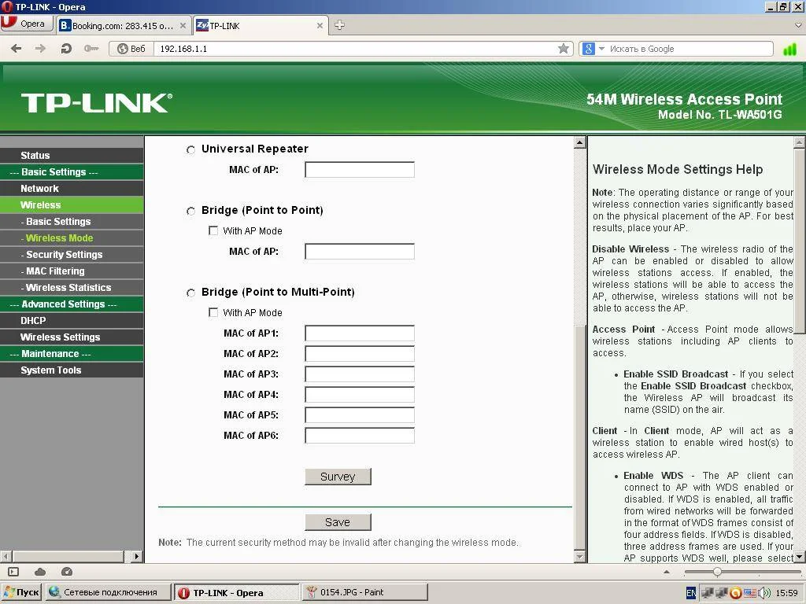Open the closed tabs dropdown arrow

click(x=799, y=24)
